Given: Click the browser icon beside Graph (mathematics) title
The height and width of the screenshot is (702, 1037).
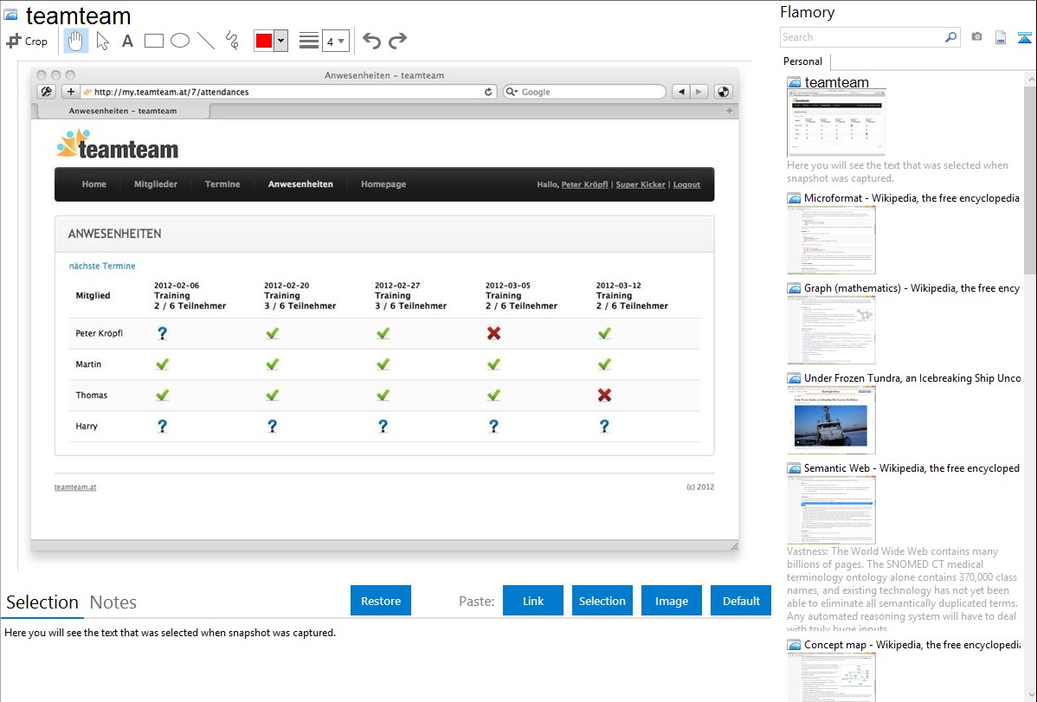Looking at the screenshot, I should pyautogui.click(x=795, y=288).
